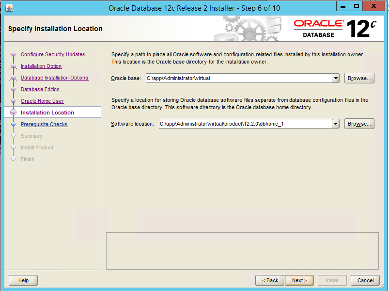Jump to Database Installation Options step
The image size is (389, 291).
pos(54,78)
